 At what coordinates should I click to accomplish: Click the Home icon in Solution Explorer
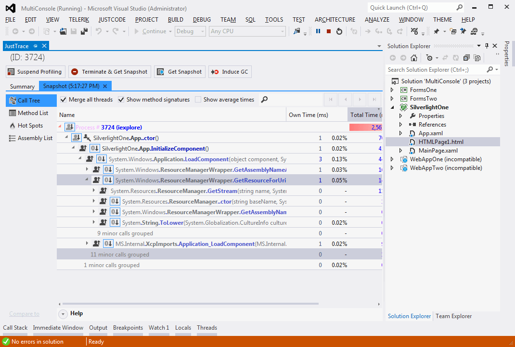pyautogui.click(x=414, y=58)
